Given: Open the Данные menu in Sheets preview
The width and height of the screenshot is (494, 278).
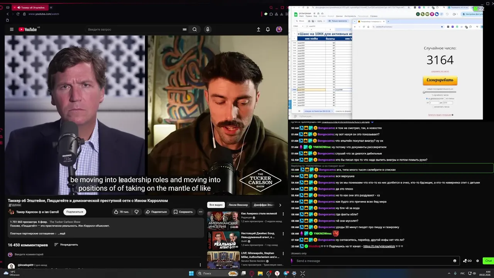Looking at the screenshot, I should 340,16.
